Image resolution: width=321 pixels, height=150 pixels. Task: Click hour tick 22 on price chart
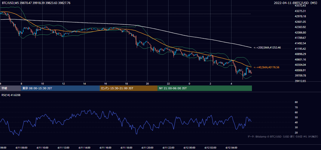[x=168, y=83]
